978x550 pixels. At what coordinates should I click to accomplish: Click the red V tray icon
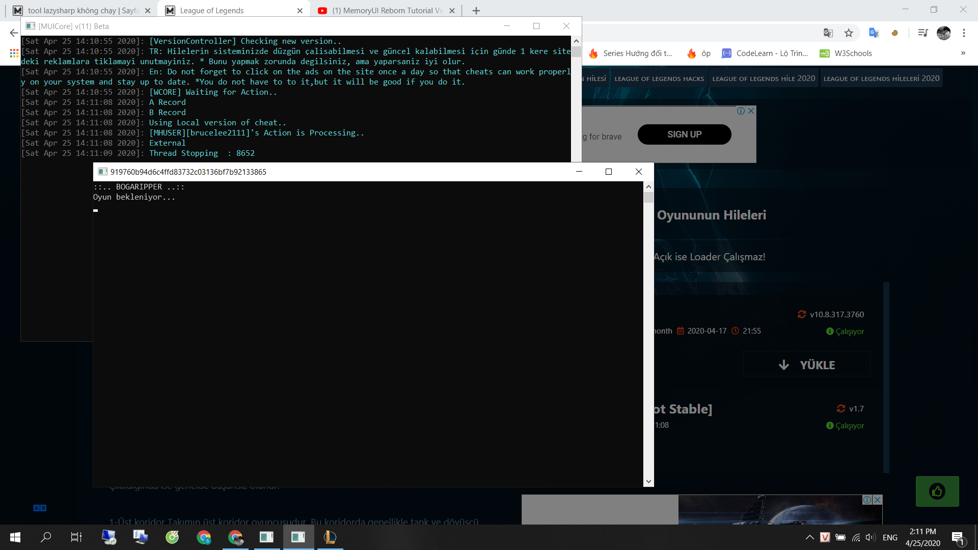click(825, 537)
